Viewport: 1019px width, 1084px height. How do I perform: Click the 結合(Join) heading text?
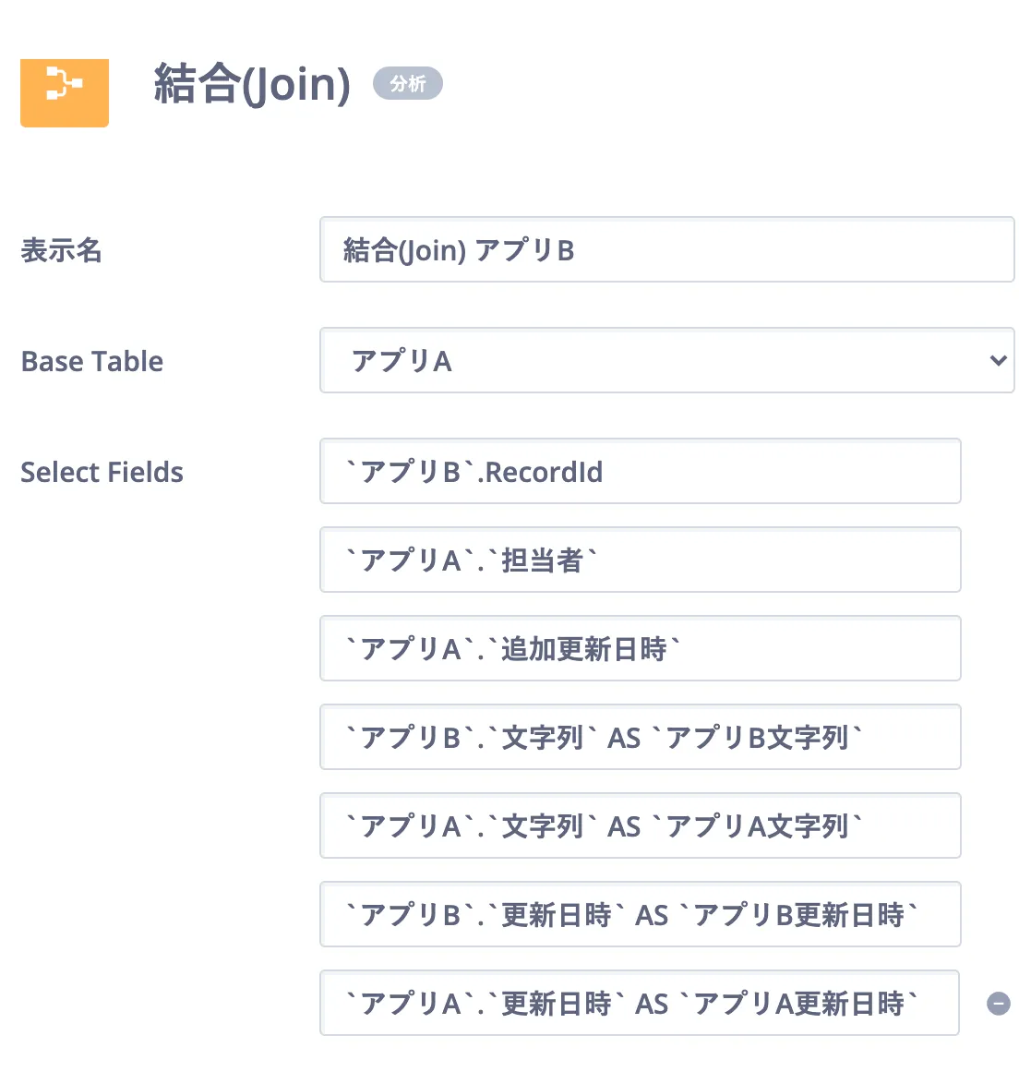(252, 84)
